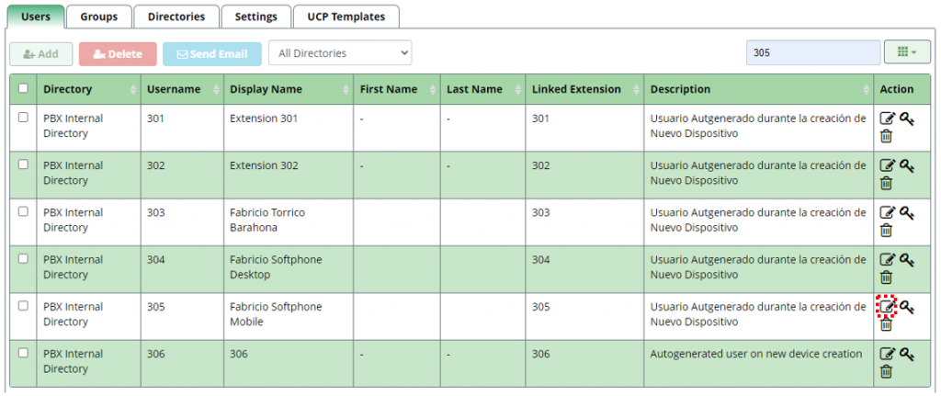
Task: Switch to the Groups tab
Action: (99, 17)
